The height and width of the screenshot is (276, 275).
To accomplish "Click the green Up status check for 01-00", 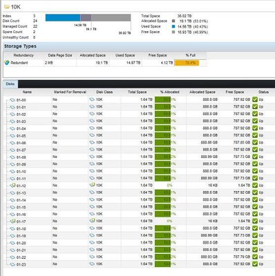I will coord(255,99).
